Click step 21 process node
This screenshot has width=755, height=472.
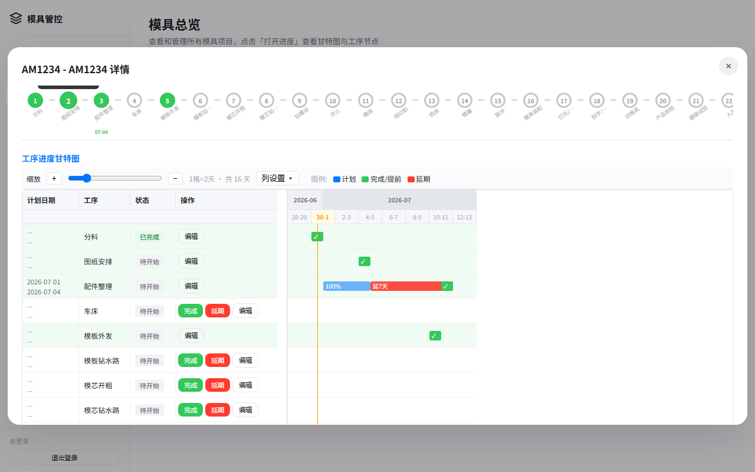point(696,100)
